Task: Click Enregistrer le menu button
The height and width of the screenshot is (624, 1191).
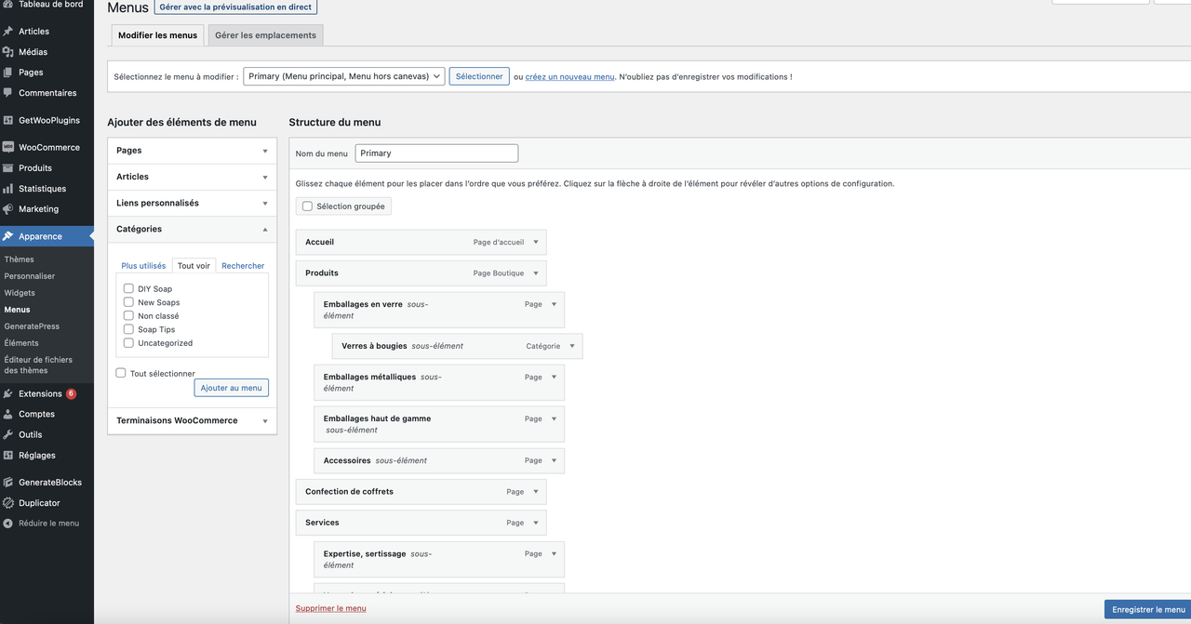Action: coord(1148,609)
